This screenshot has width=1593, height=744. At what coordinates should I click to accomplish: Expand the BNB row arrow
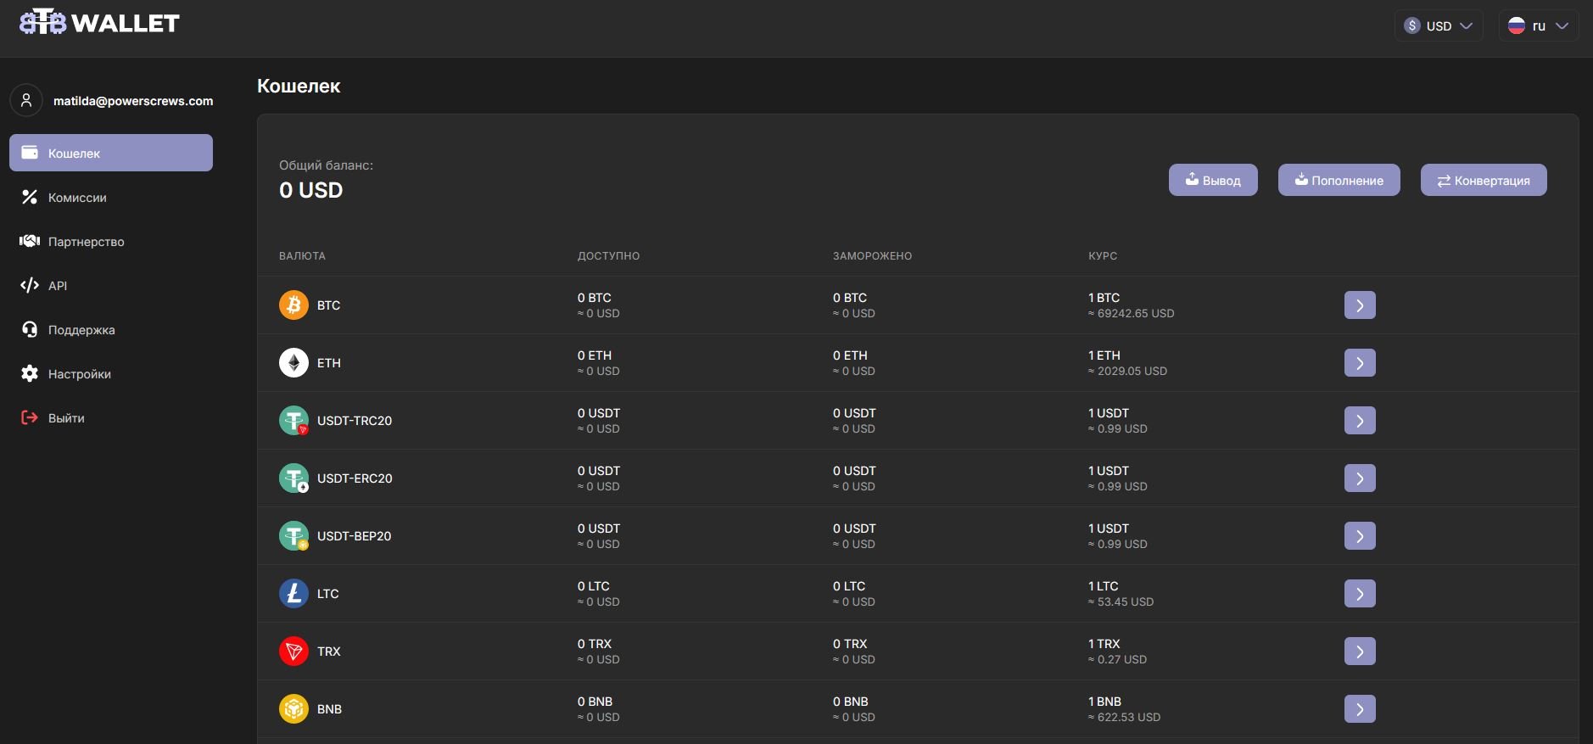pos(1359,709)
